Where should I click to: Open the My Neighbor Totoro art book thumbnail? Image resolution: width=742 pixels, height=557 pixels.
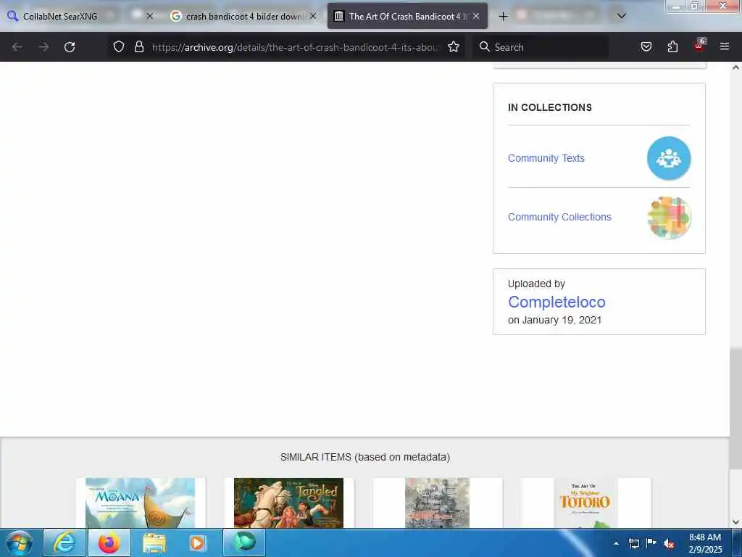coord(585,503)
